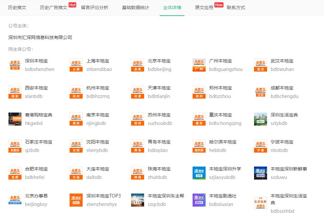Click the 成都本地宝 account name link
324x216 pixels.
[x=282, y=88]
